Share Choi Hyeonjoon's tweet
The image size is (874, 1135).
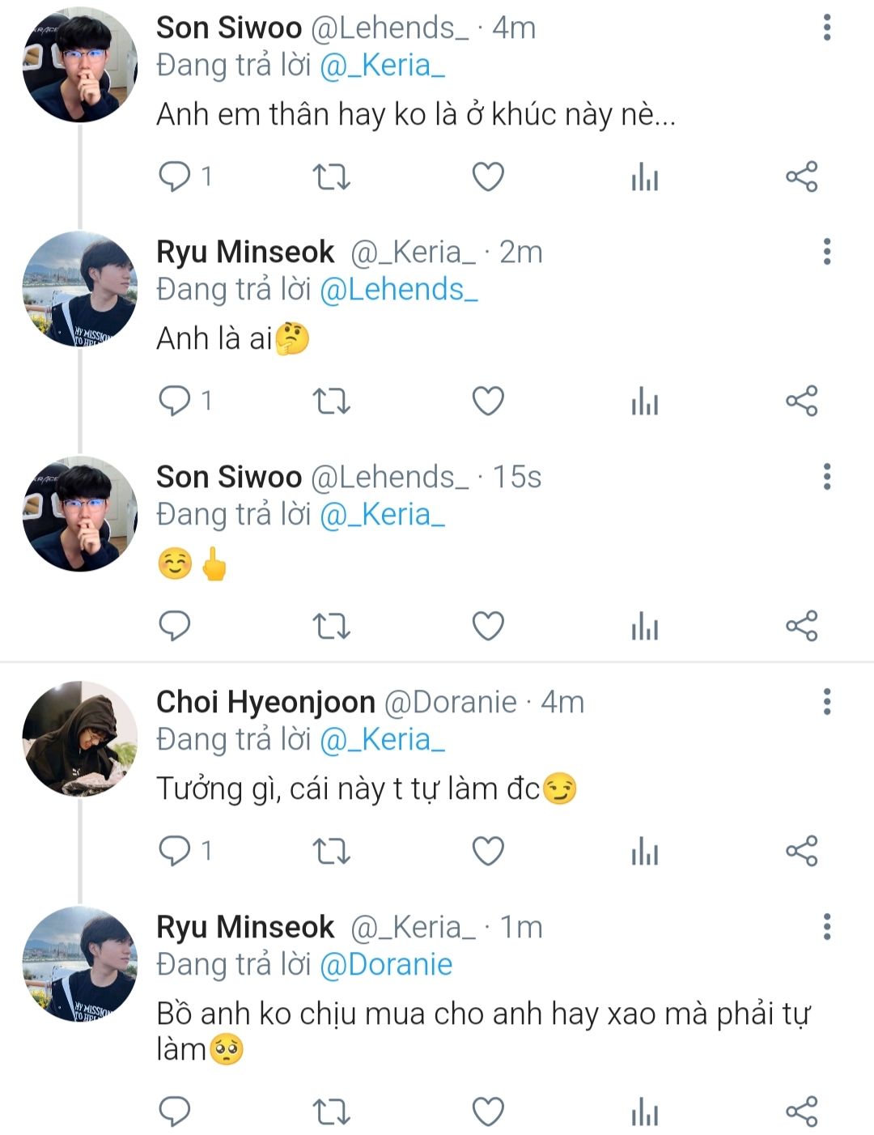pos(802,850)
